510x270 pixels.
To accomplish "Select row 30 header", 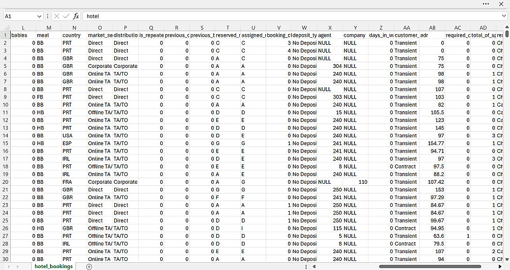I will click(x=5, y=259).
